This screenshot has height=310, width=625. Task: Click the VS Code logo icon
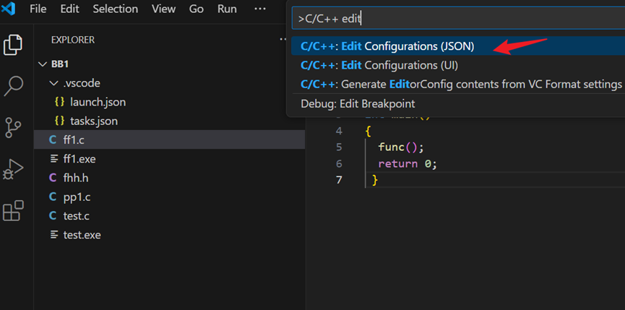(9, 9)
